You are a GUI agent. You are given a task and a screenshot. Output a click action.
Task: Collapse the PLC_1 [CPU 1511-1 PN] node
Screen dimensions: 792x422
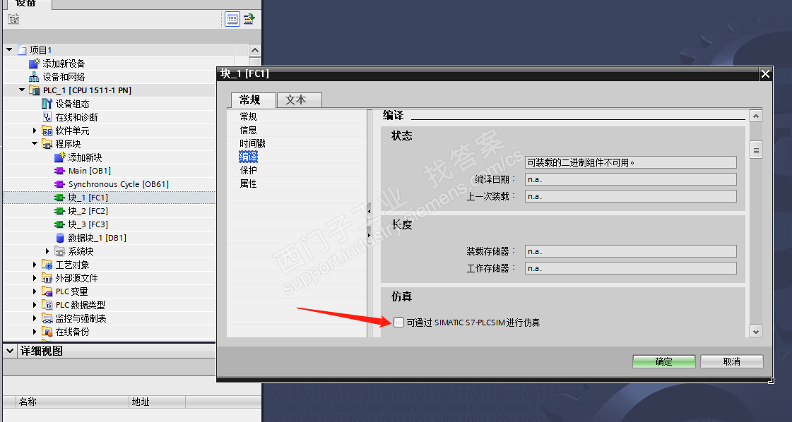click(x=22, y=90)
